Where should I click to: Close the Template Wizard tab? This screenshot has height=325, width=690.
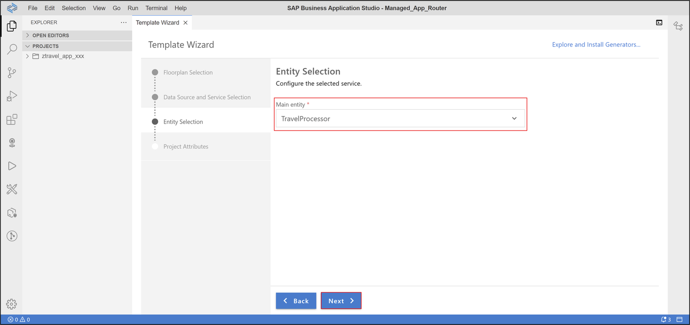click(185, 23)
